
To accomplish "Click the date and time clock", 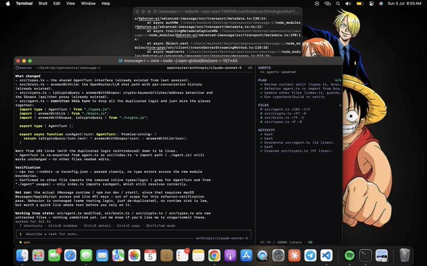I will [x=404, y=4].
